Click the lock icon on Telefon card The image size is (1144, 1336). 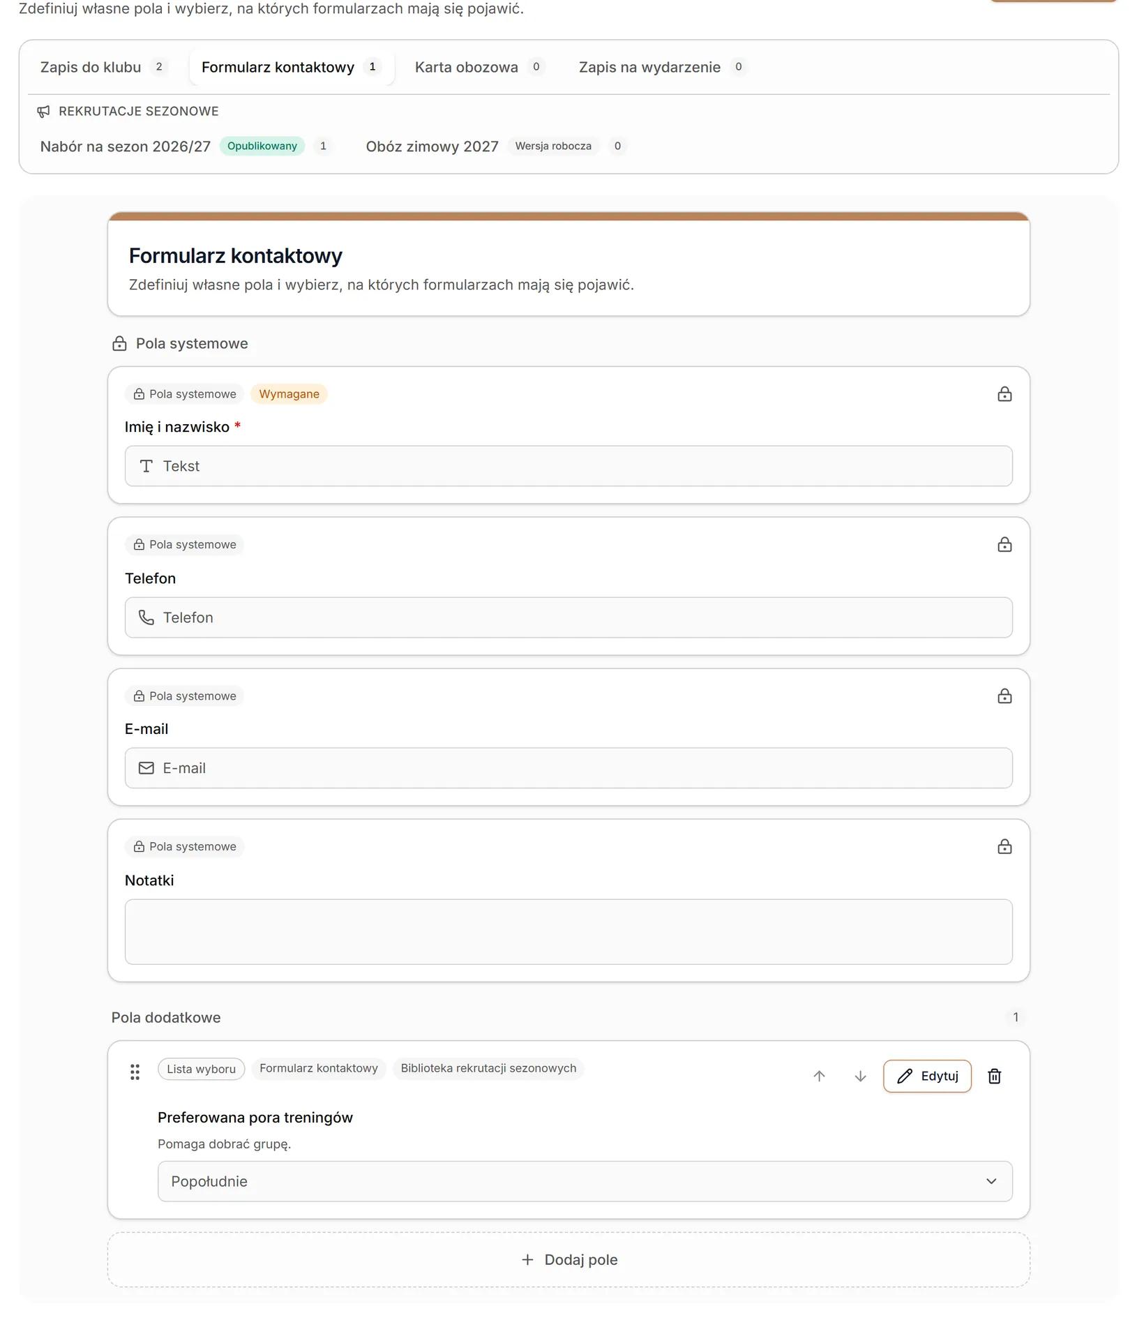[1004, 544]
